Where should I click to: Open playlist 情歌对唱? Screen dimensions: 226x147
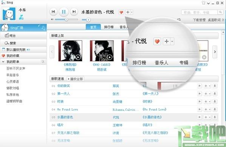pyautogui.click(x=13, y=88)
